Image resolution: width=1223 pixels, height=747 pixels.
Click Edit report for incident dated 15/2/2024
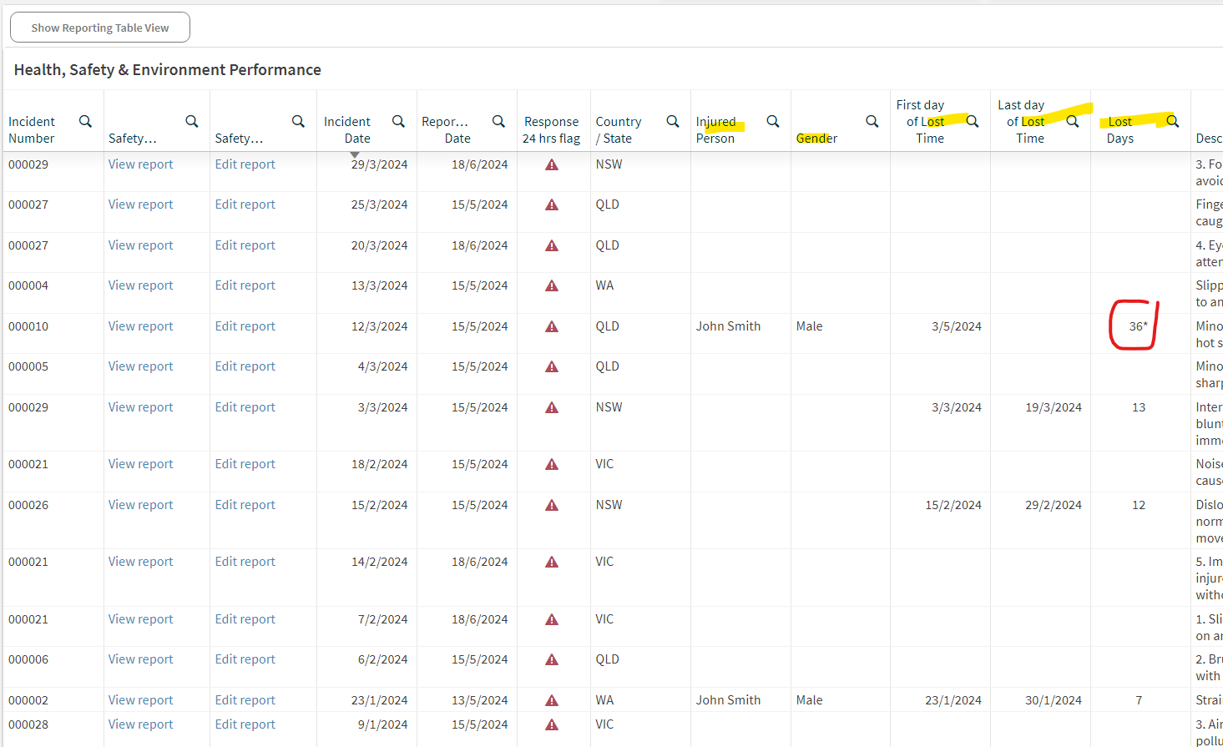click(245, 505)
